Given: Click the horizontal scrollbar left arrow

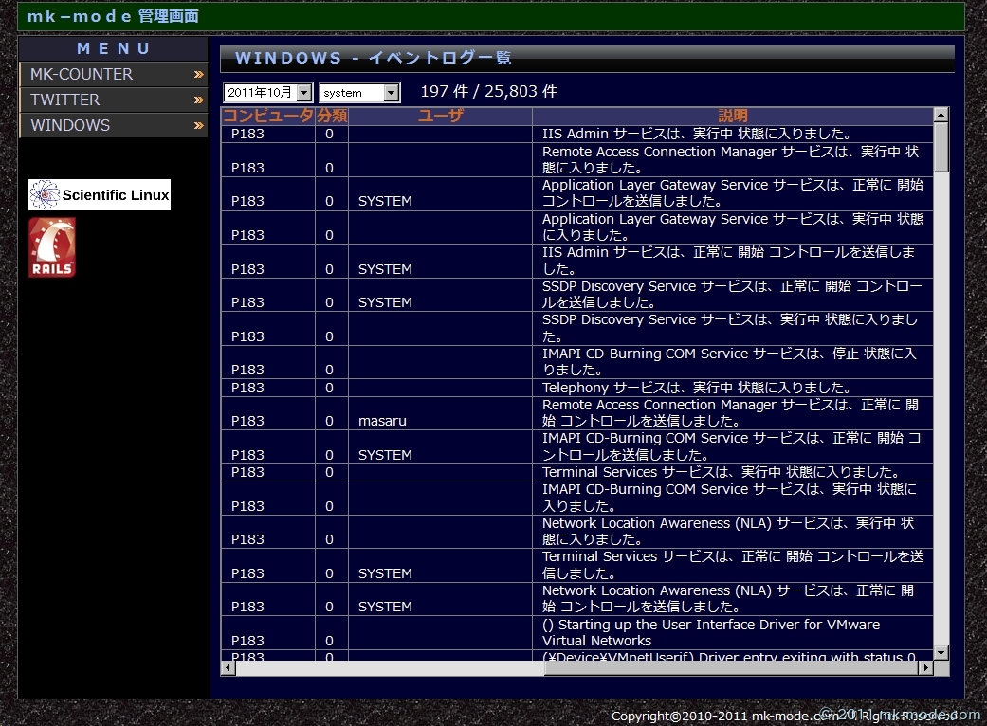Looking at the screenshot, I should pos(228,668).
